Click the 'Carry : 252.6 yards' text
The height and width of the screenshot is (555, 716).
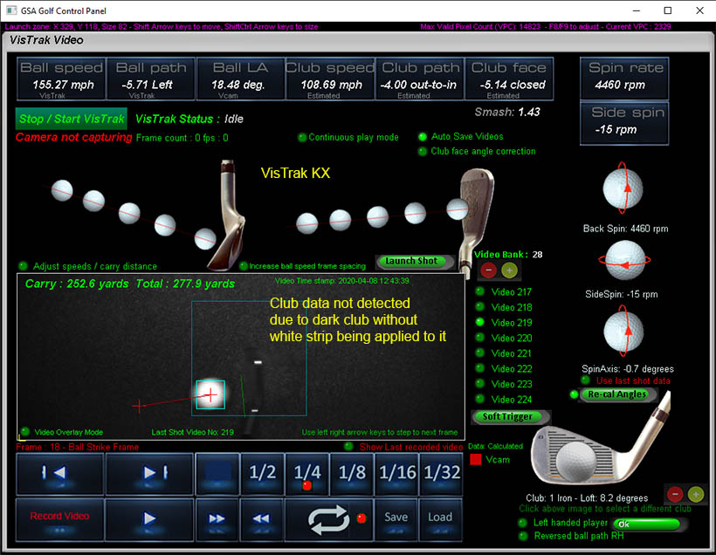pyautogui.click(x=77, y=284)
